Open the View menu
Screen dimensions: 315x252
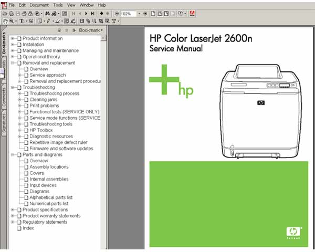(x=71, y=5)
